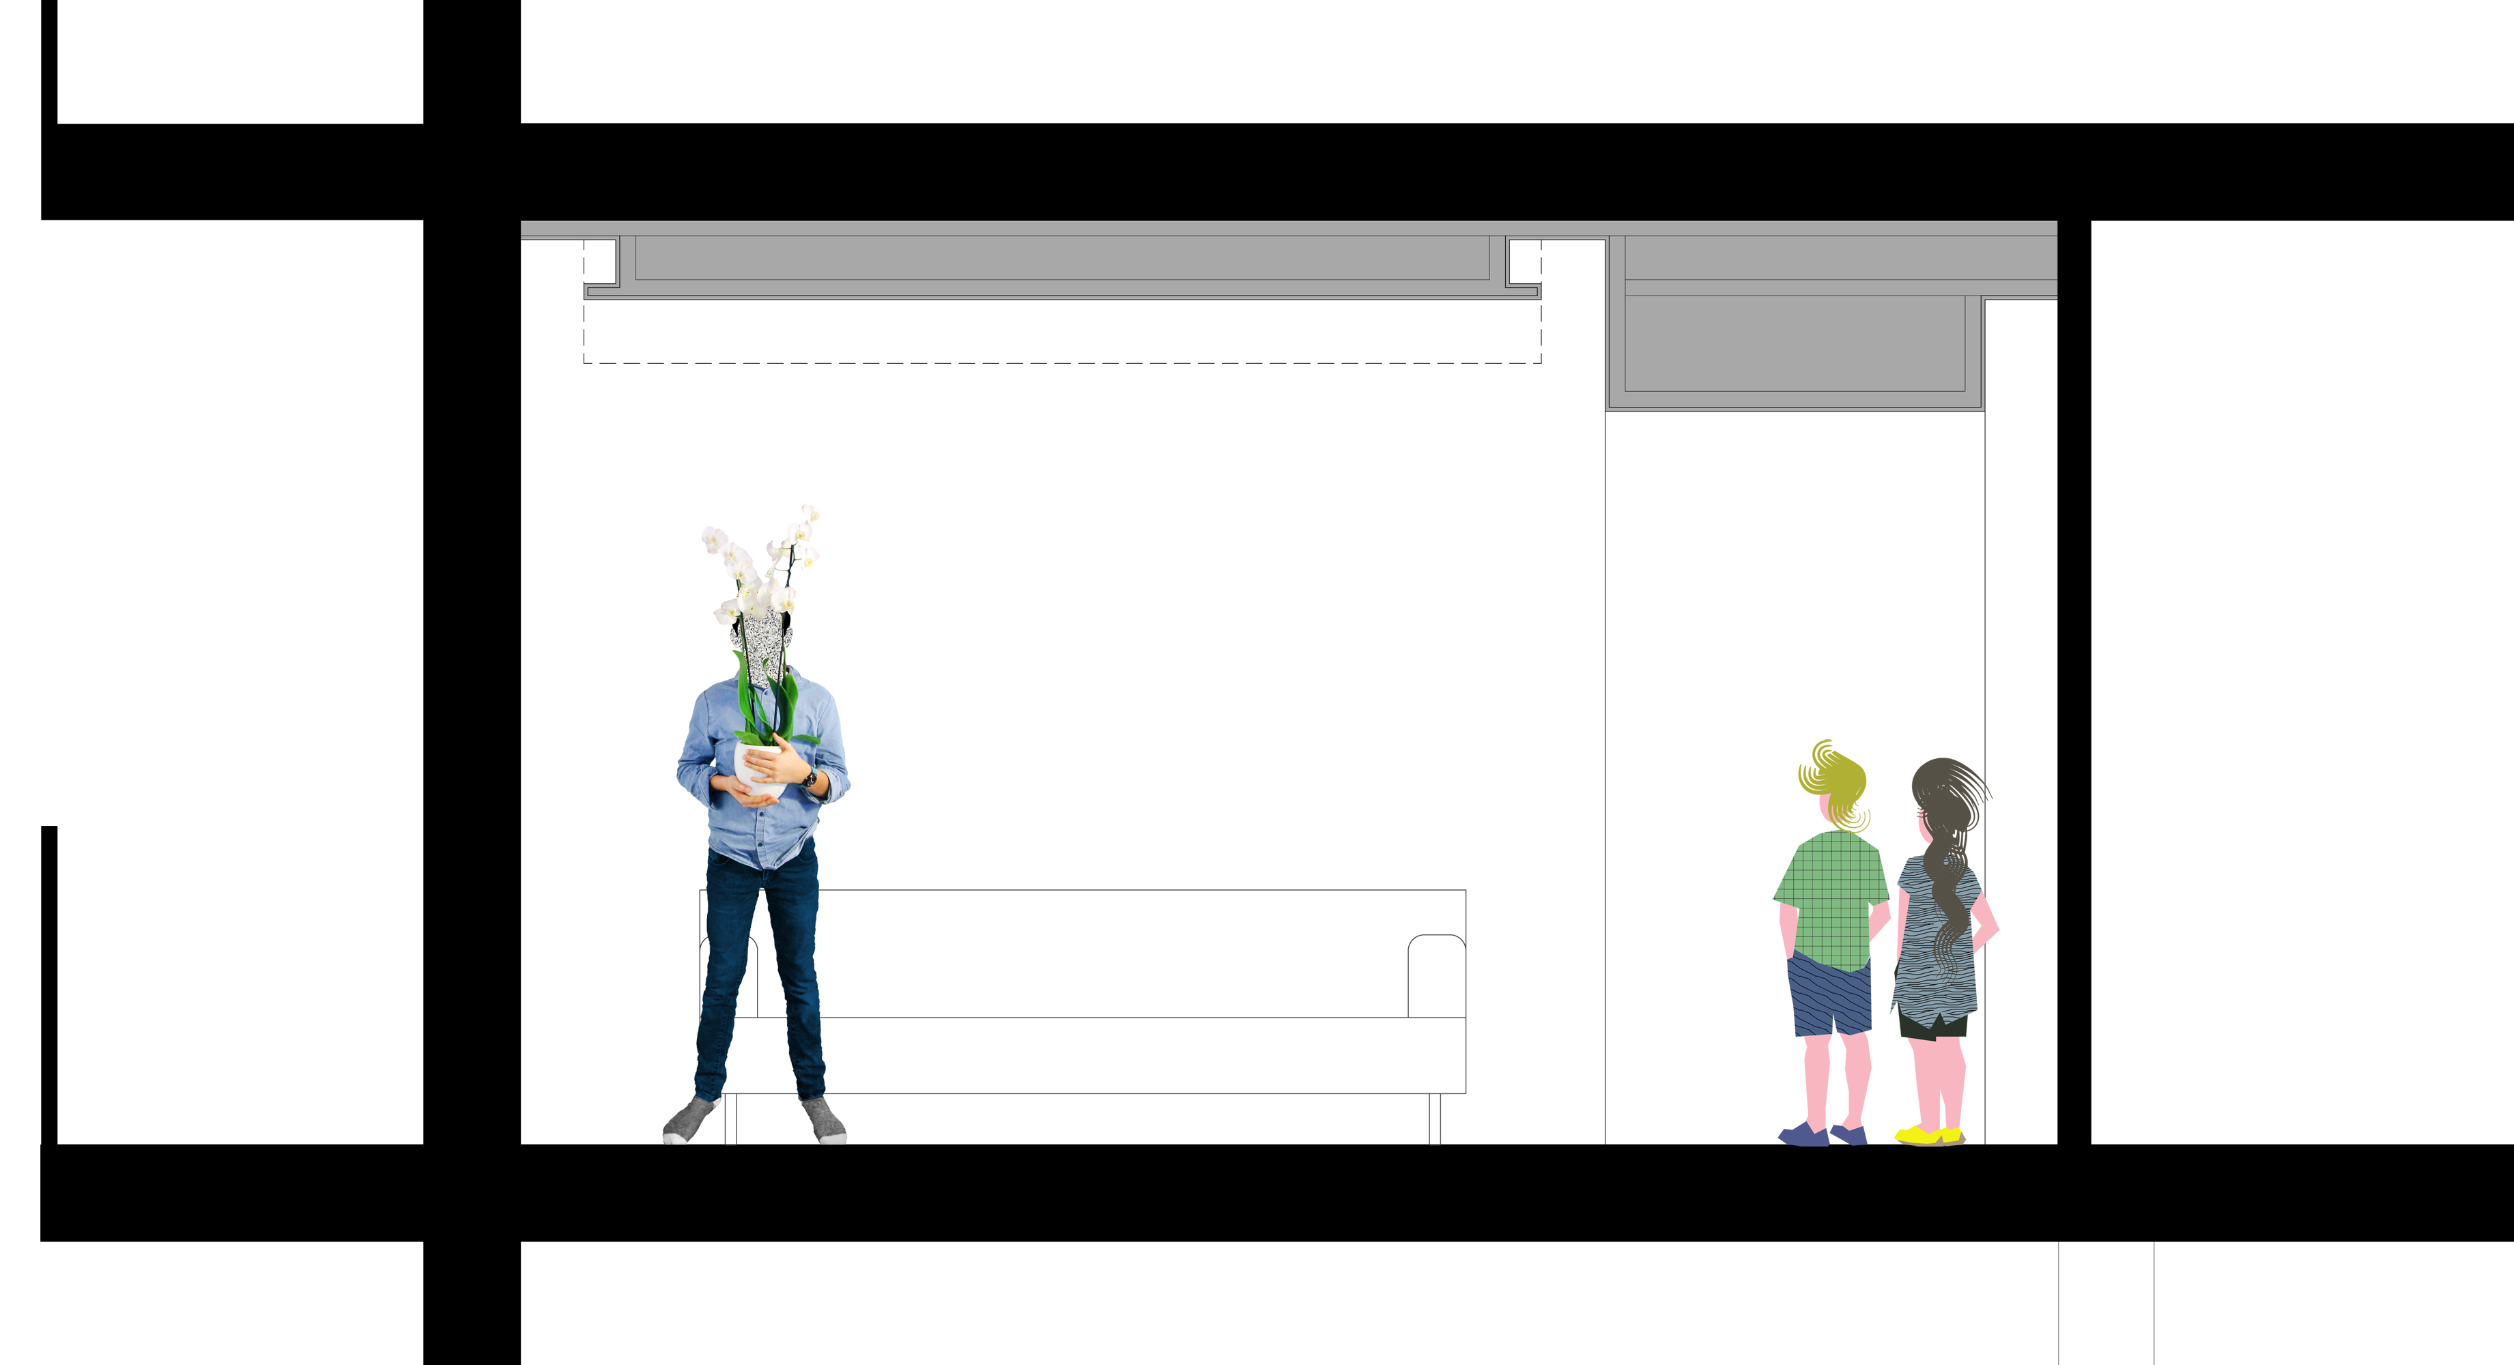The image size is (2514, 1365).
Task: Click the dashed rectangle below ceiling
Action: pos(1062,332)
